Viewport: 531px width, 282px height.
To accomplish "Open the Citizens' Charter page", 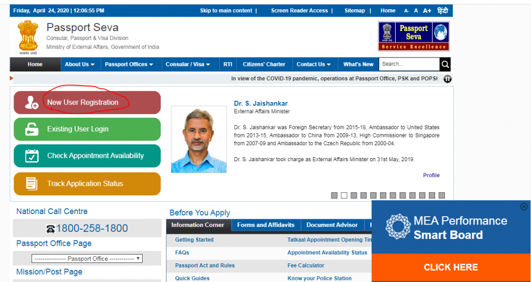I will click(x=264, y=64).
